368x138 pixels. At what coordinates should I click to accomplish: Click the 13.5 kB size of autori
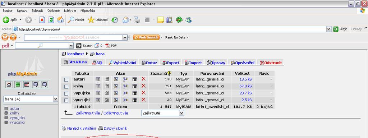click(x=245, y=79)
